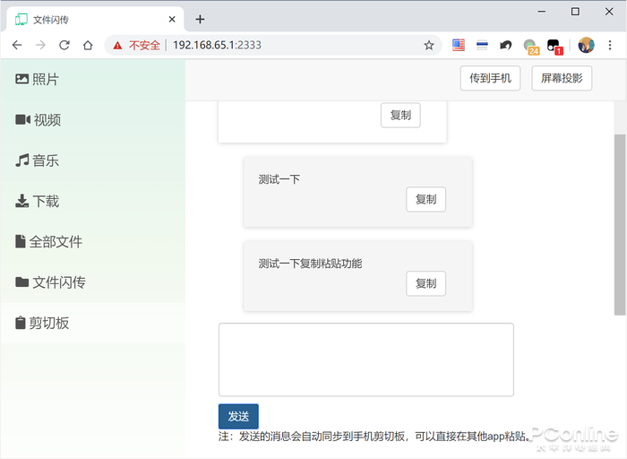Focus the message text input area
Viewport: 627px width, 459px height.
[366, 359]
